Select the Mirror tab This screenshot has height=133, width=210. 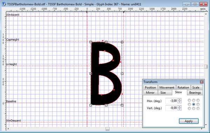point(150,93)
